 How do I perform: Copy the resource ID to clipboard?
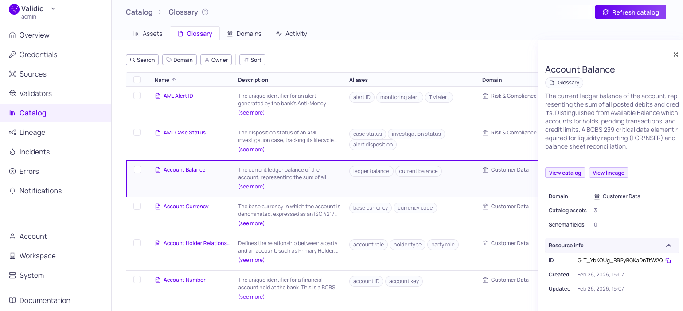click(x=668, y=261)
